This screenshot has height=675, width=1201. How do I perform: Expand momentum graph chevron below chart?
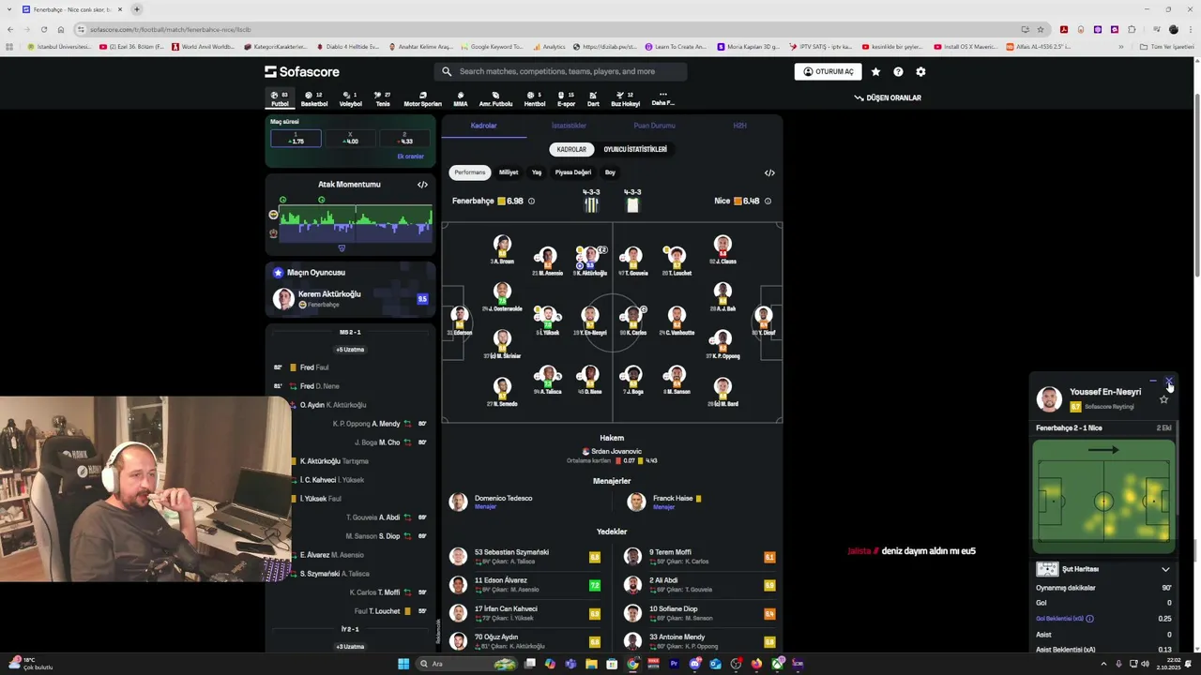click(342, 248)
